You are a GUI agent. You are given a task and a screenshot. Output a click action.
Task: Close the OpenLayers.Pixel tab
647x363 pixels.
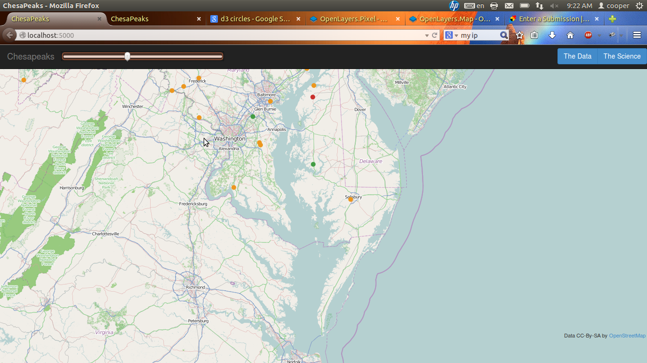click(398, 19)
